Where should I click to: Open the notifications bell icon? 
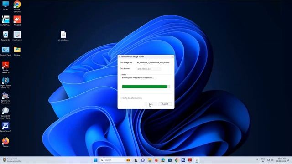point(288,160)
